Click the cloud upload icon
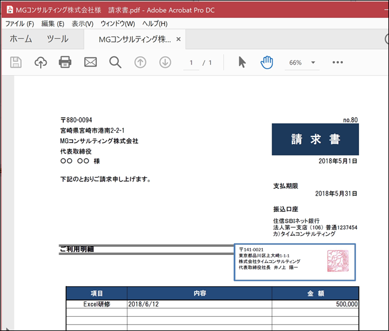 (41, 62)
